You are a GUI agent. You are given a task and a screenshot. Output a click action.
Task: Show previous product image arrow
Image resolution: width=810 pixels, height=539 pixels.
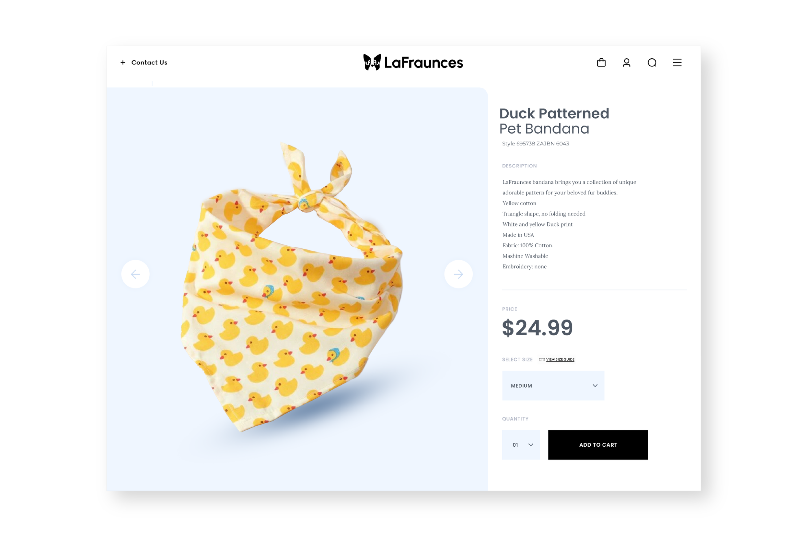(135, 274)
